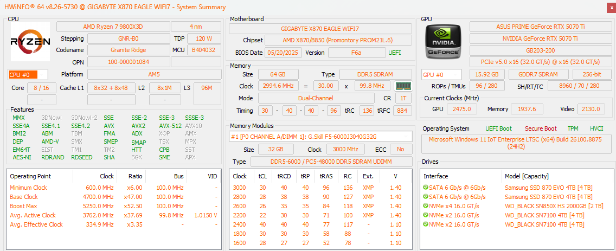The height and width of the screenshot is (251, 616).
Task: Click the 2130.0 Video clock value
Action: pos(591,109)
